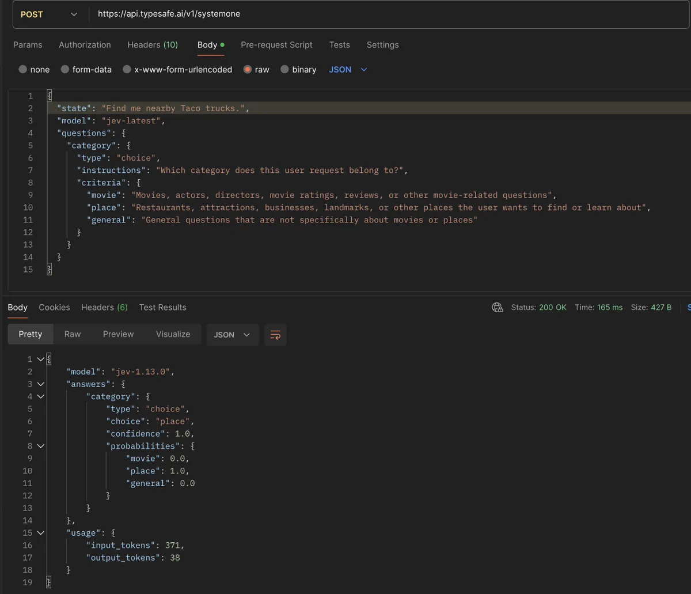This screenshot has height=594, width=691.
Task: Click the "Find me nearby Taco trucks." string
Action: pyautogui.click(x=173, y=108)
